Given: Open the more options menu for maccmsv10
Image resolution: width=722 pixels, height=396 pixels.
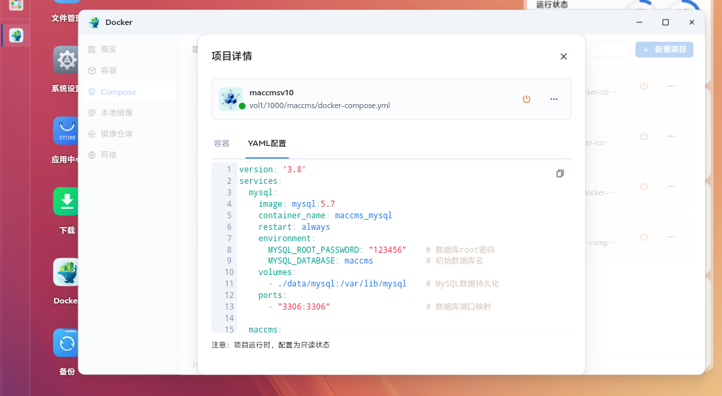Looking at the screenshot, I should tap(554, 99).
